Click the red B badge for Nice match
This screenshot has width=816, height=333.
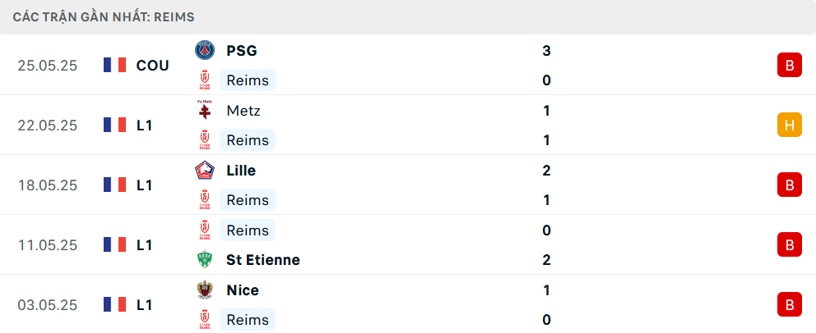[x=790, y=305]
